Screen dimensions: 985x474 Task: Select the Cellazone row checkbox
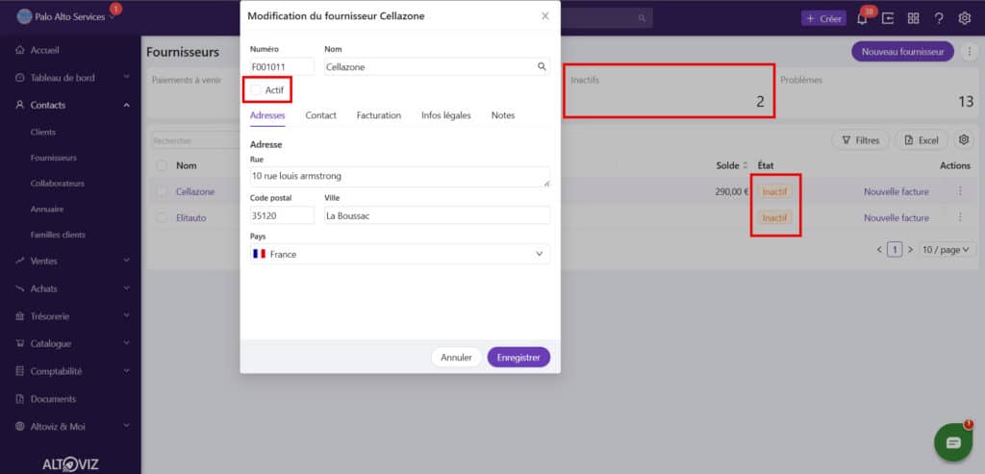tap(162, 191)
